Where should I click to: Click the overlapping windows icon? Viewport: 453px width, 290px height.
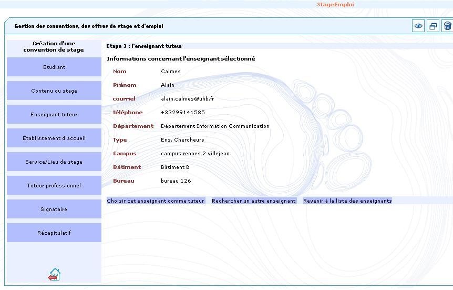coord(433,26)
